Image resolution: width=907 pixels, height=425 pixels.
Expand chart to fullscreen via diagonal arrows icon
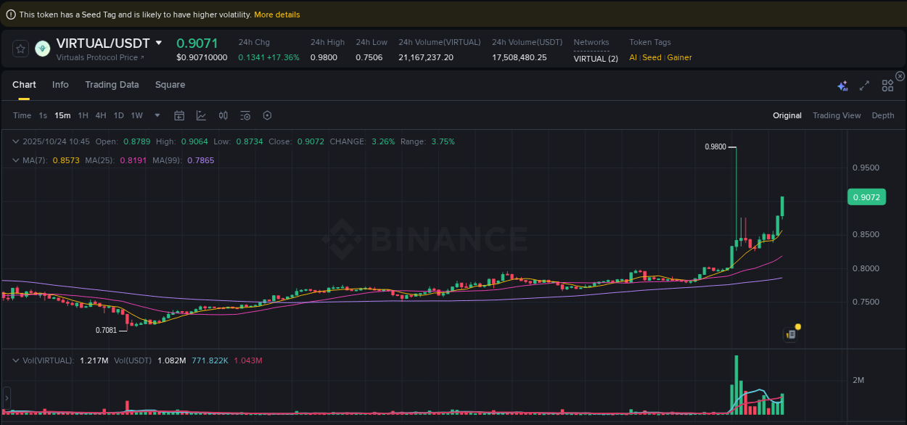tap(864, 86)
